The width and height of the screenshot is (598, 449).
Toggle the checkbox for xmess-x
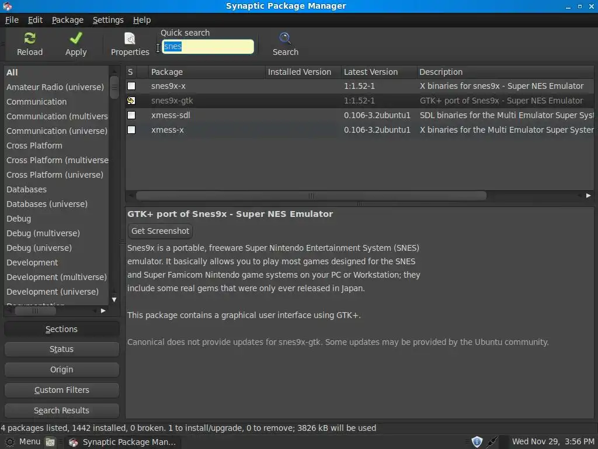point(131,130)
